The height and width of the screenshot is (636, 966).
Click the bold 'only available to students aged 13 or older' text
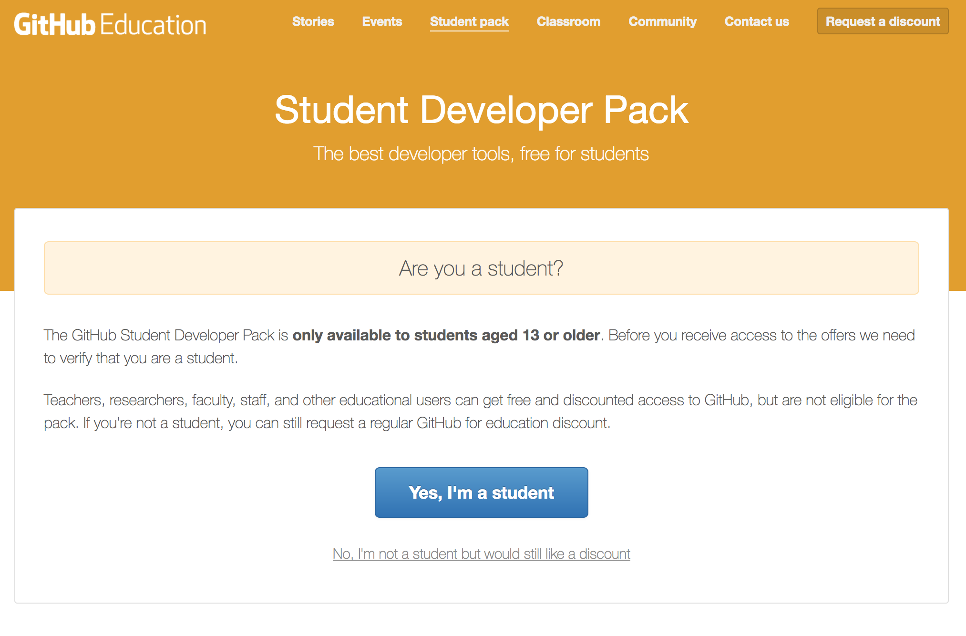[x=446, y=335]
